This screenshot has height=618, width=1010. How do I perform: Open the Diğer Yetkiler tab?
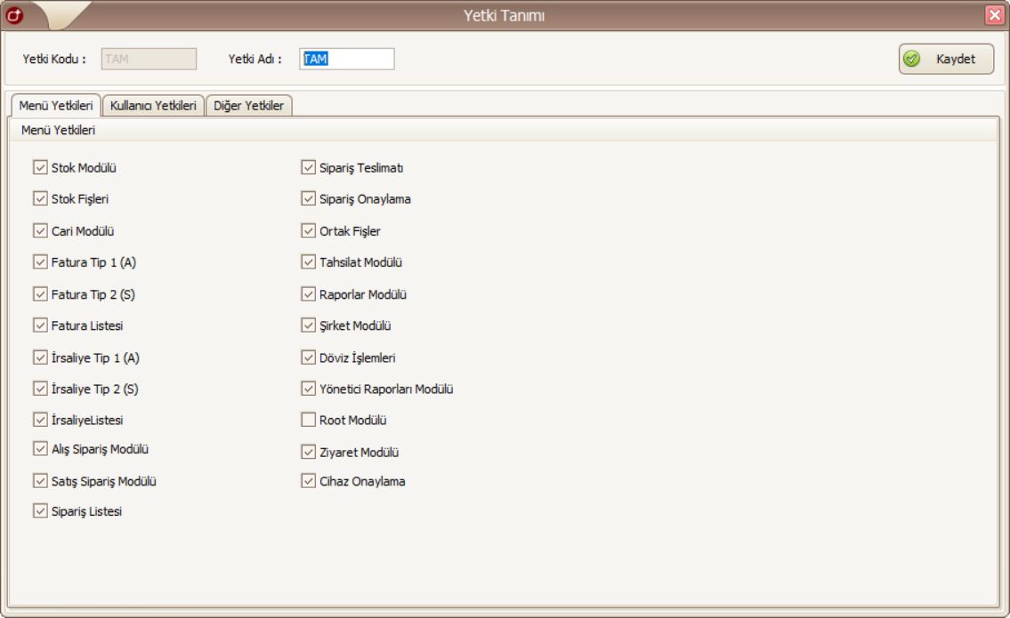point(249,105)
